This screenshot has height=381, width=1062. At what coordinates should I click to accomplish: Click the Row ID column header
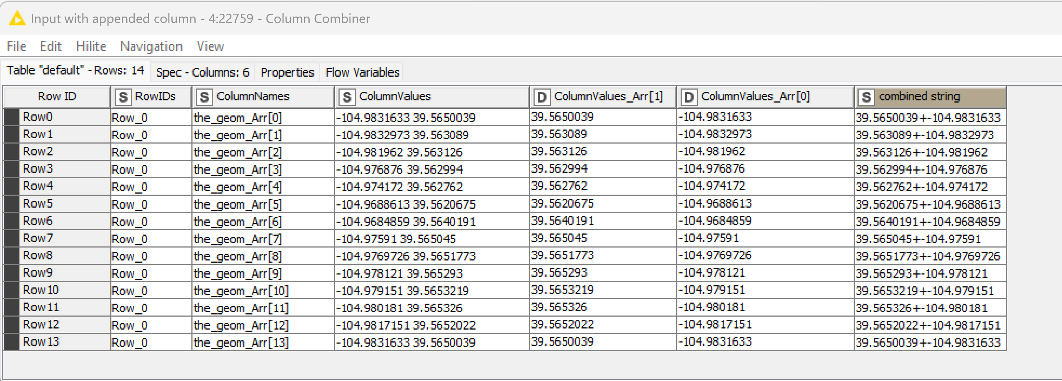coord(57,97)
